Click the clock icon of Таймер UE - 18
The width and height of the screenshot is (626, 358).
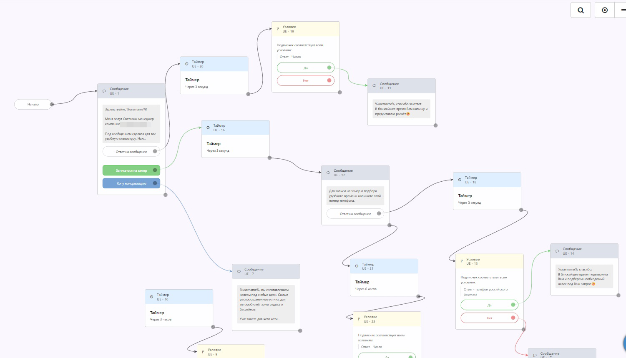click(460, 180)
